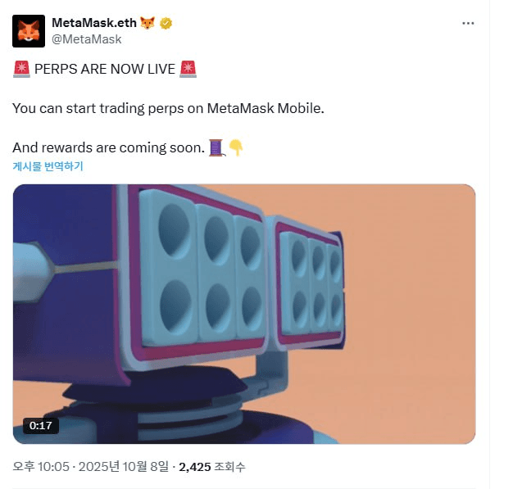Open the 오후 10:05 timestamp link
Viewport: 513px width, 489px height.
click(x=41, y=466)
